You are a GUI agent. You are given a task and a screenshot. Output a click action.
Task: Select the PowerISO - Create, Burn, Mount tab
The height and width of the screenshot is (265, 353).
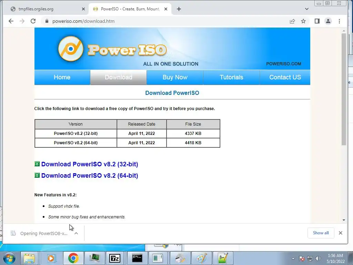[x=130, y=9]
